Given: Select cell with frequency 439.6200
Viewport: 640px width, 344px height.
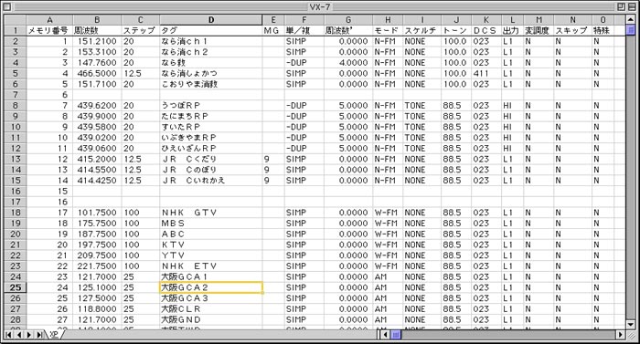Looking at the screenshot, I should tap(97, 106).
